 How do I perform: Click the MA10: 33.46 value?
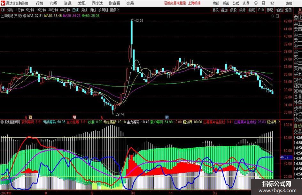(53, 16)
